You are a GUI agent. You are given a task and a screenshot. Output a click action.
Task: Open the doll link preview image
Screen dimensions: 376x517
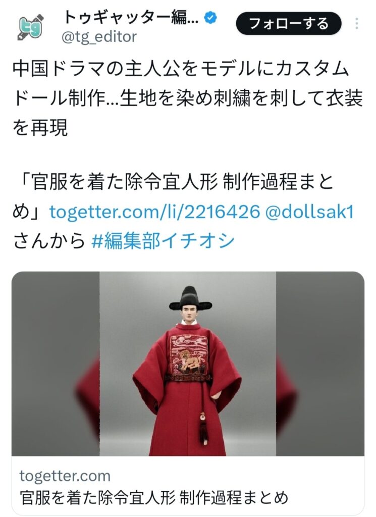pos(188,364)
